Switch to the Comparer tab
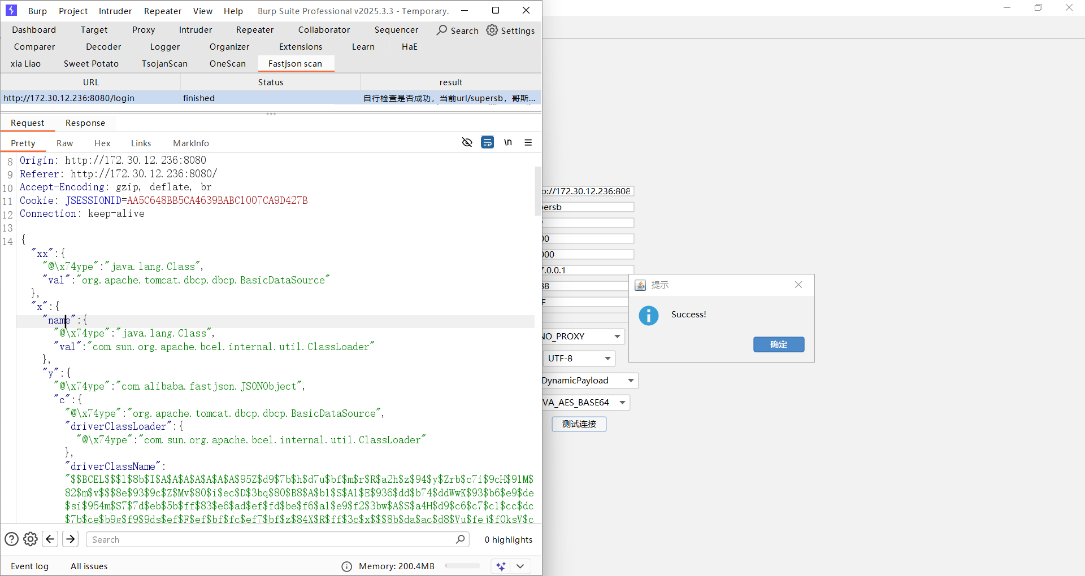The height and width of the screenshot is (576, 1085). 34,47
